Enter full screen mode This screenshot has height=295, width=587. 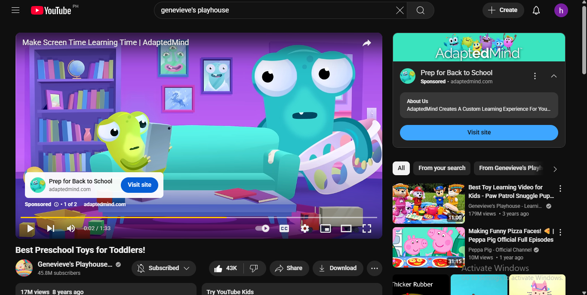pyautogui.click(x=366, y=228)
